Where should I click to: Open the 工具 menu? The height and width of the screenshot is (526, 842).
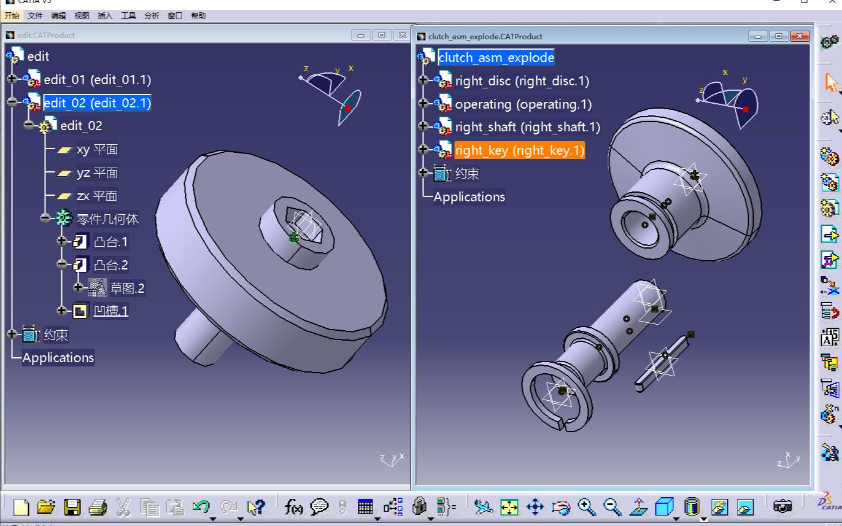click(128, 16)
